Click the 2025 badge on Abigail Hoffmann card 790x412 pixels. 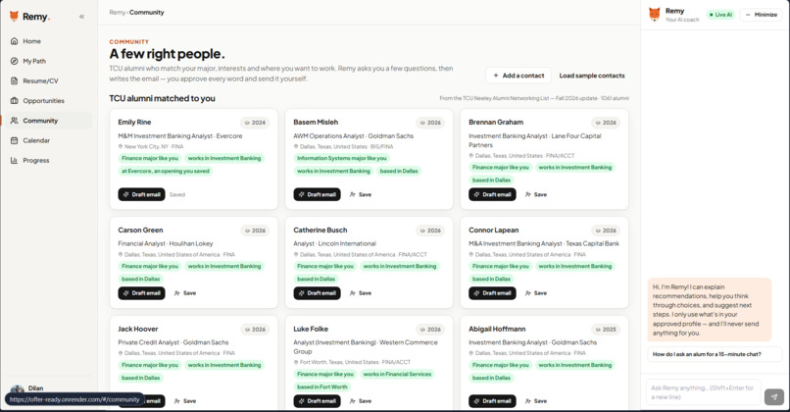point(606,330)
